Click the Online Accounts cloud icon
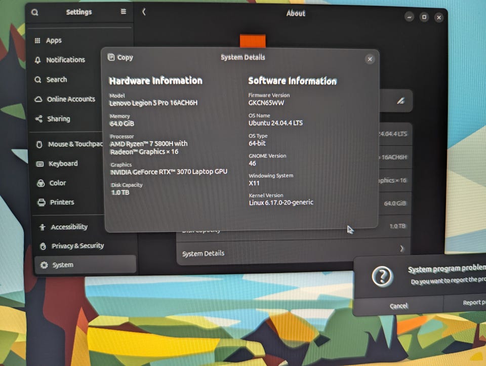The image size is (486, 366). click(x=38, y=100)
